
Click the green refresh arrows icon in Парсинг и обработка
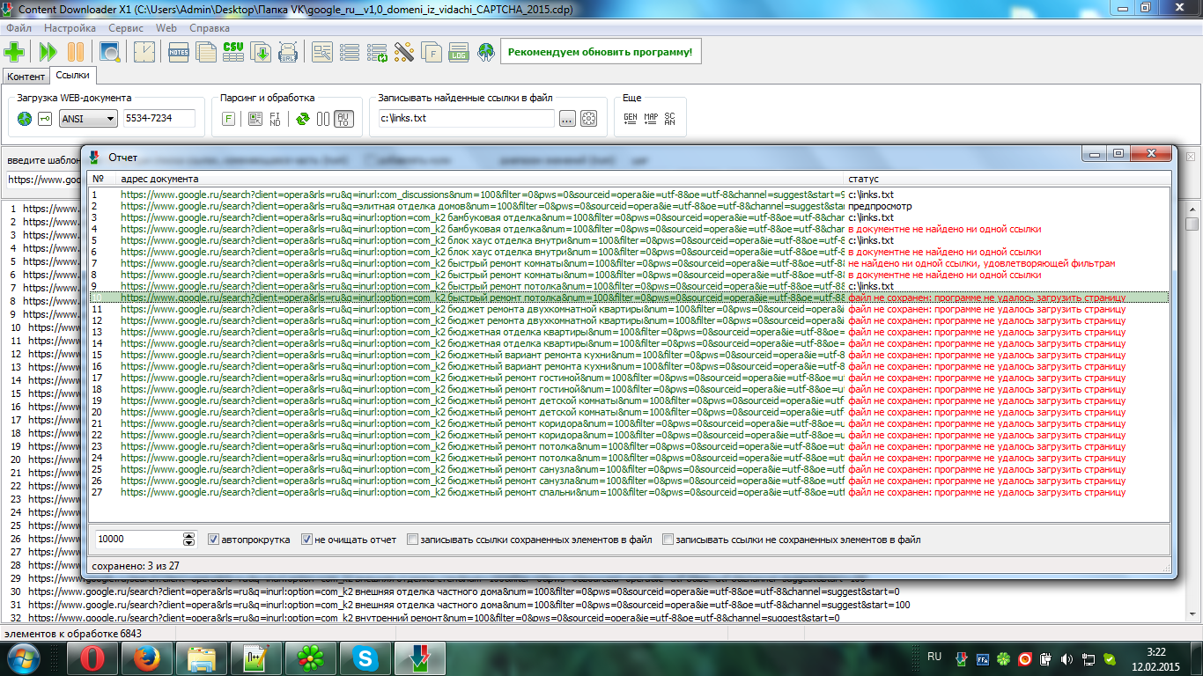pos(302,119)
